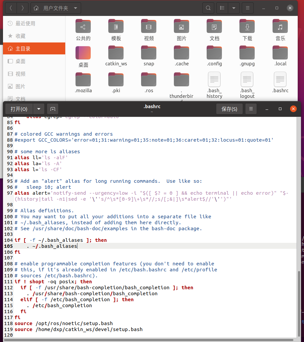Viewport: 304px width, 342px height.
Task: Close the file manager window
Action: click(290, 8)
